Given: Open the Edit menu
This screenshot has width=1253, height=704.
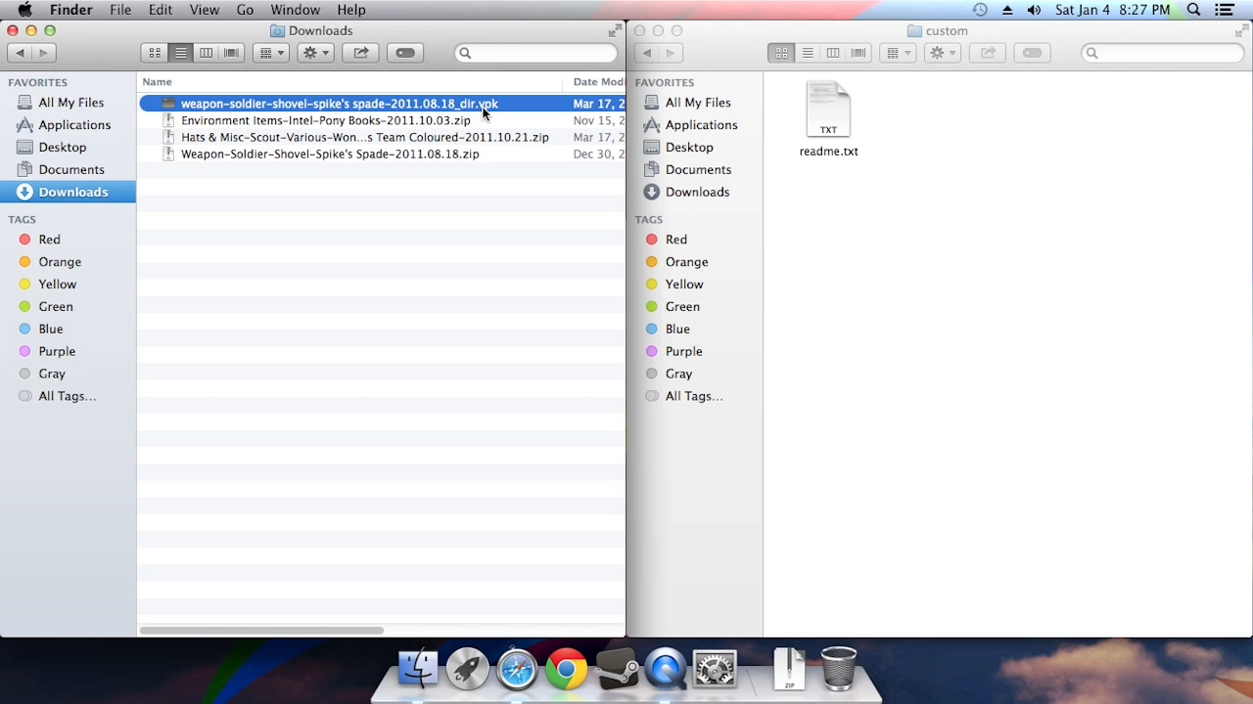Looking at the screenshot, I should click(x=161, y=10).
